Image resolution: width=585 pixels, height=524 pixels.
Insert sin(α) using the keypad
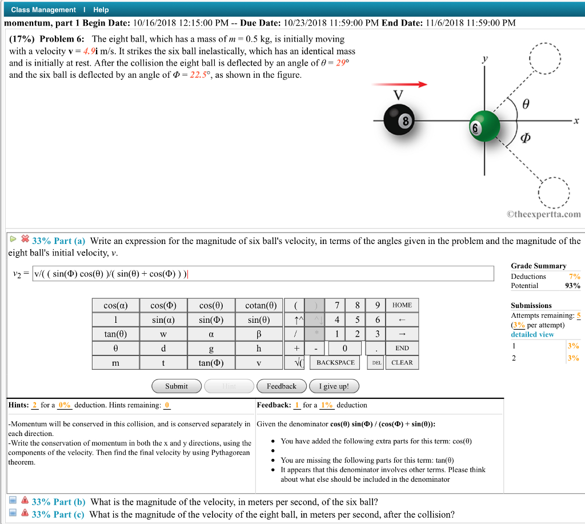pos(164,319)
